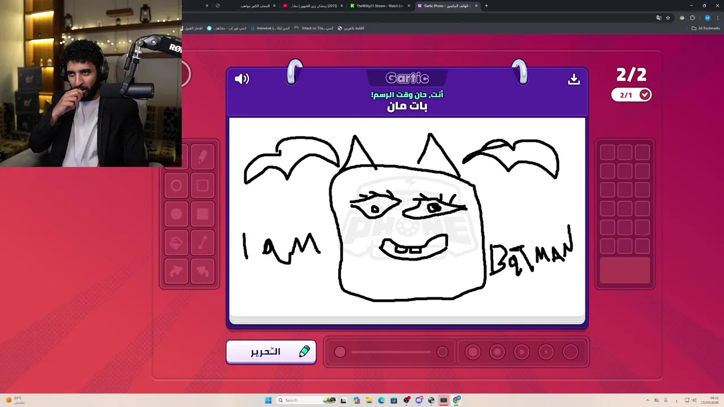The width and height of the screenshot is (724, 407).
Task: Select the filled circle shape tool
Action: [176, 214]
